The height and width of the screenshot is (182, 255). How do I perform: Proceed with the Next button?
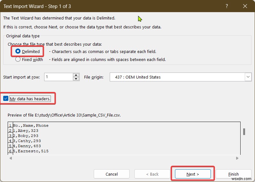[x=193, y=174]
